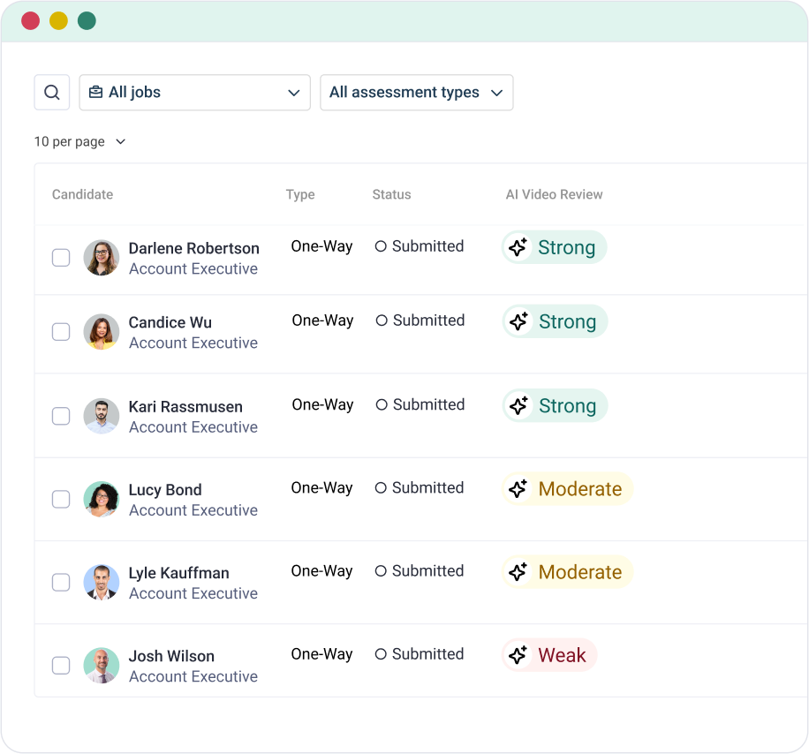Click Submitted status in Lucy Bond's row

[420, 487]
